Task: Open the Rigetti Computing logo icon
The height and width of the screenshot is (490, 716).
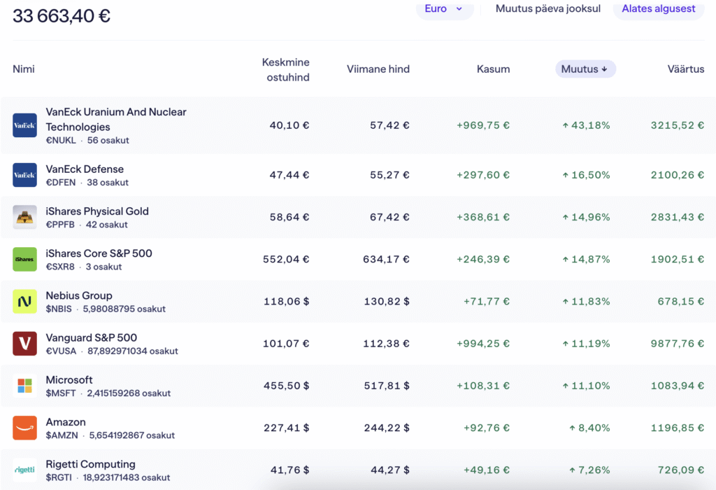Action: [24, 470]
